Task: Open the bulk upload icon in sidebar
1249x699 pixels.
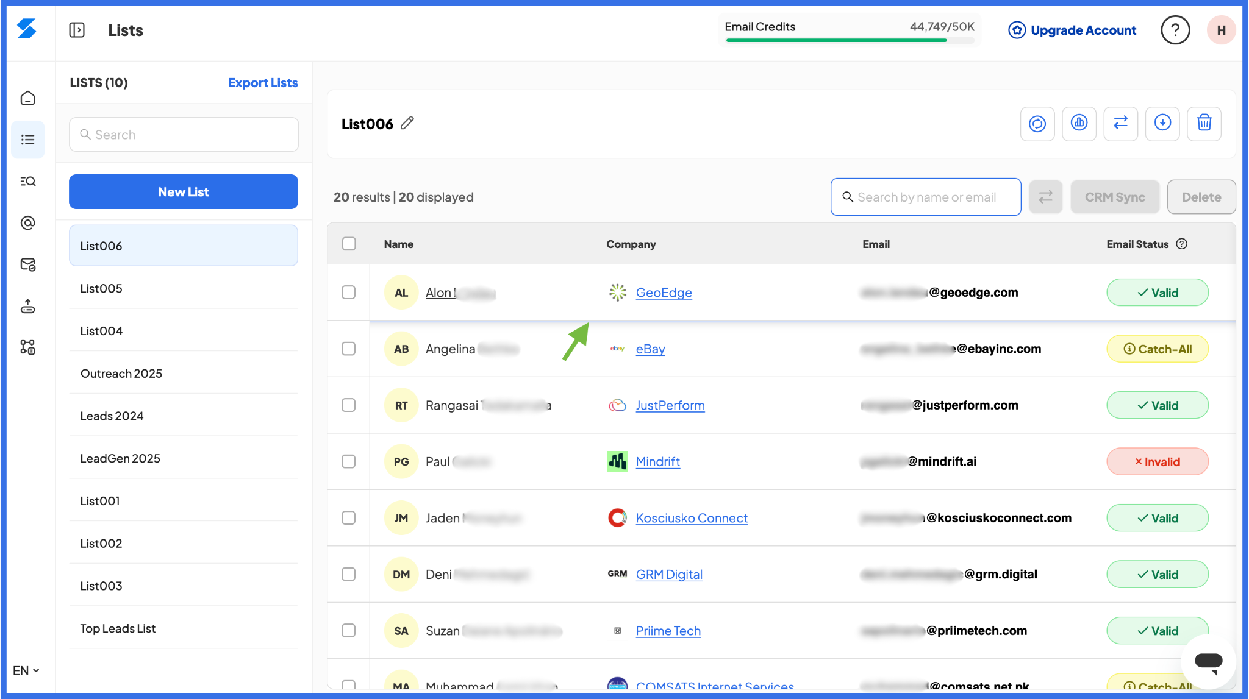Action: [x=28, y=306]
